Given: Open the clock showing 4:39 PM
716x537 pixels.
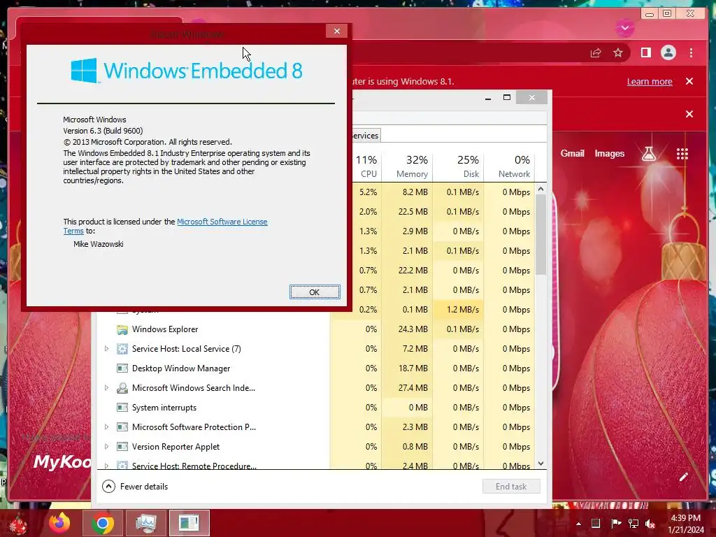Looking at the screenshot, I should [x=685, y=524].
